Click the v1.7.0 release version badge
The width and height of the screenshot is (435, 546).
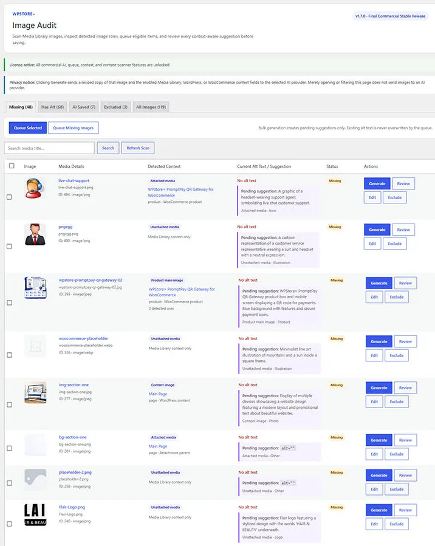click(x=390, y=16)
